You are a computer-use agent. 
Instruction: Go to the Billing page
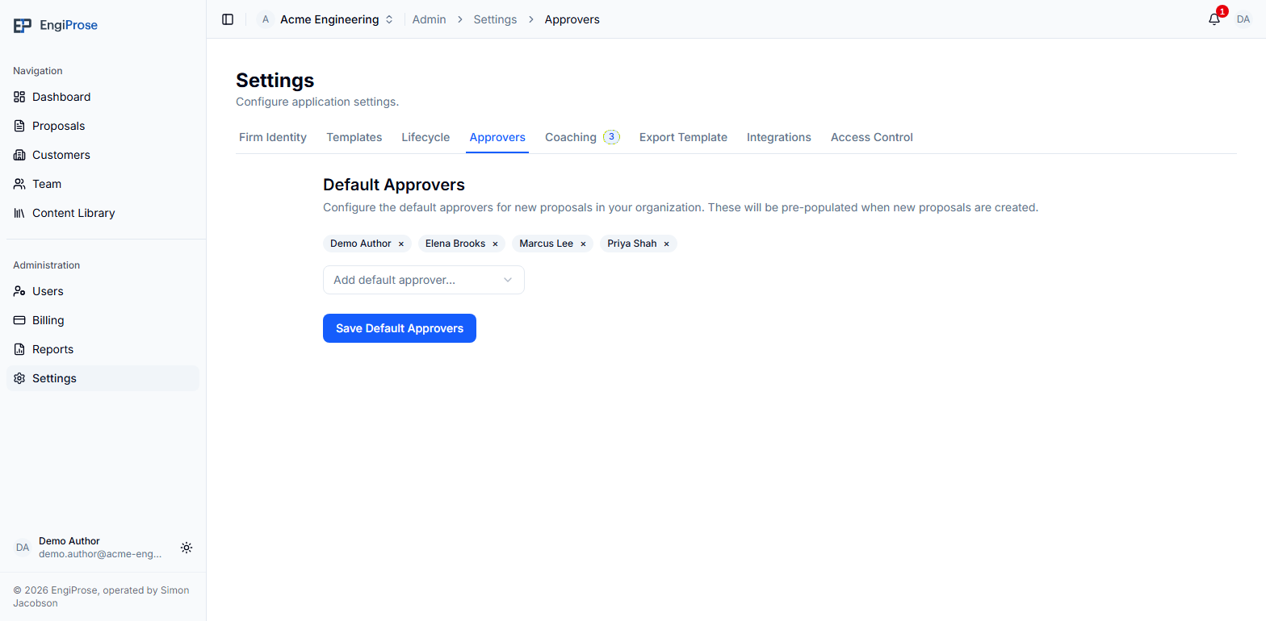pos(103,320)
